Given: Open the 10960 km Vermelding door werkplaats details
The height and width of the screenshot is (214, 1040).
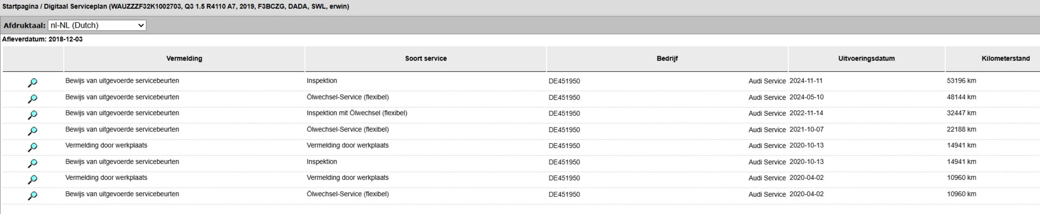Looking at the screenshot, I should [x=32, y=180].
